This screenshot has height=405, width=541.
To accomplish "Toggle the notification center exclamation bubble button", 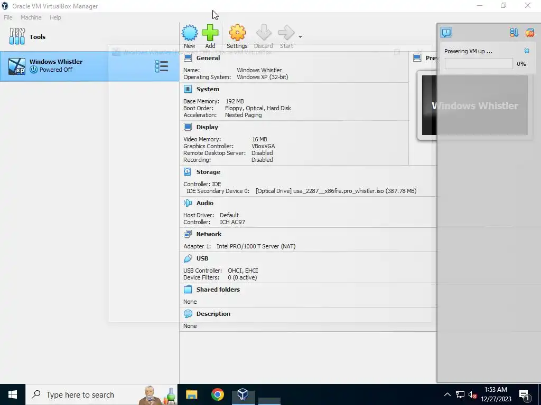I will tap(446, 33).
